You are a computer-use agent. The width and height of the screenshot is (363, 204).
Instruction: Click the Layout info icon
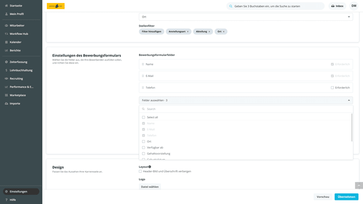coord(150,167)
